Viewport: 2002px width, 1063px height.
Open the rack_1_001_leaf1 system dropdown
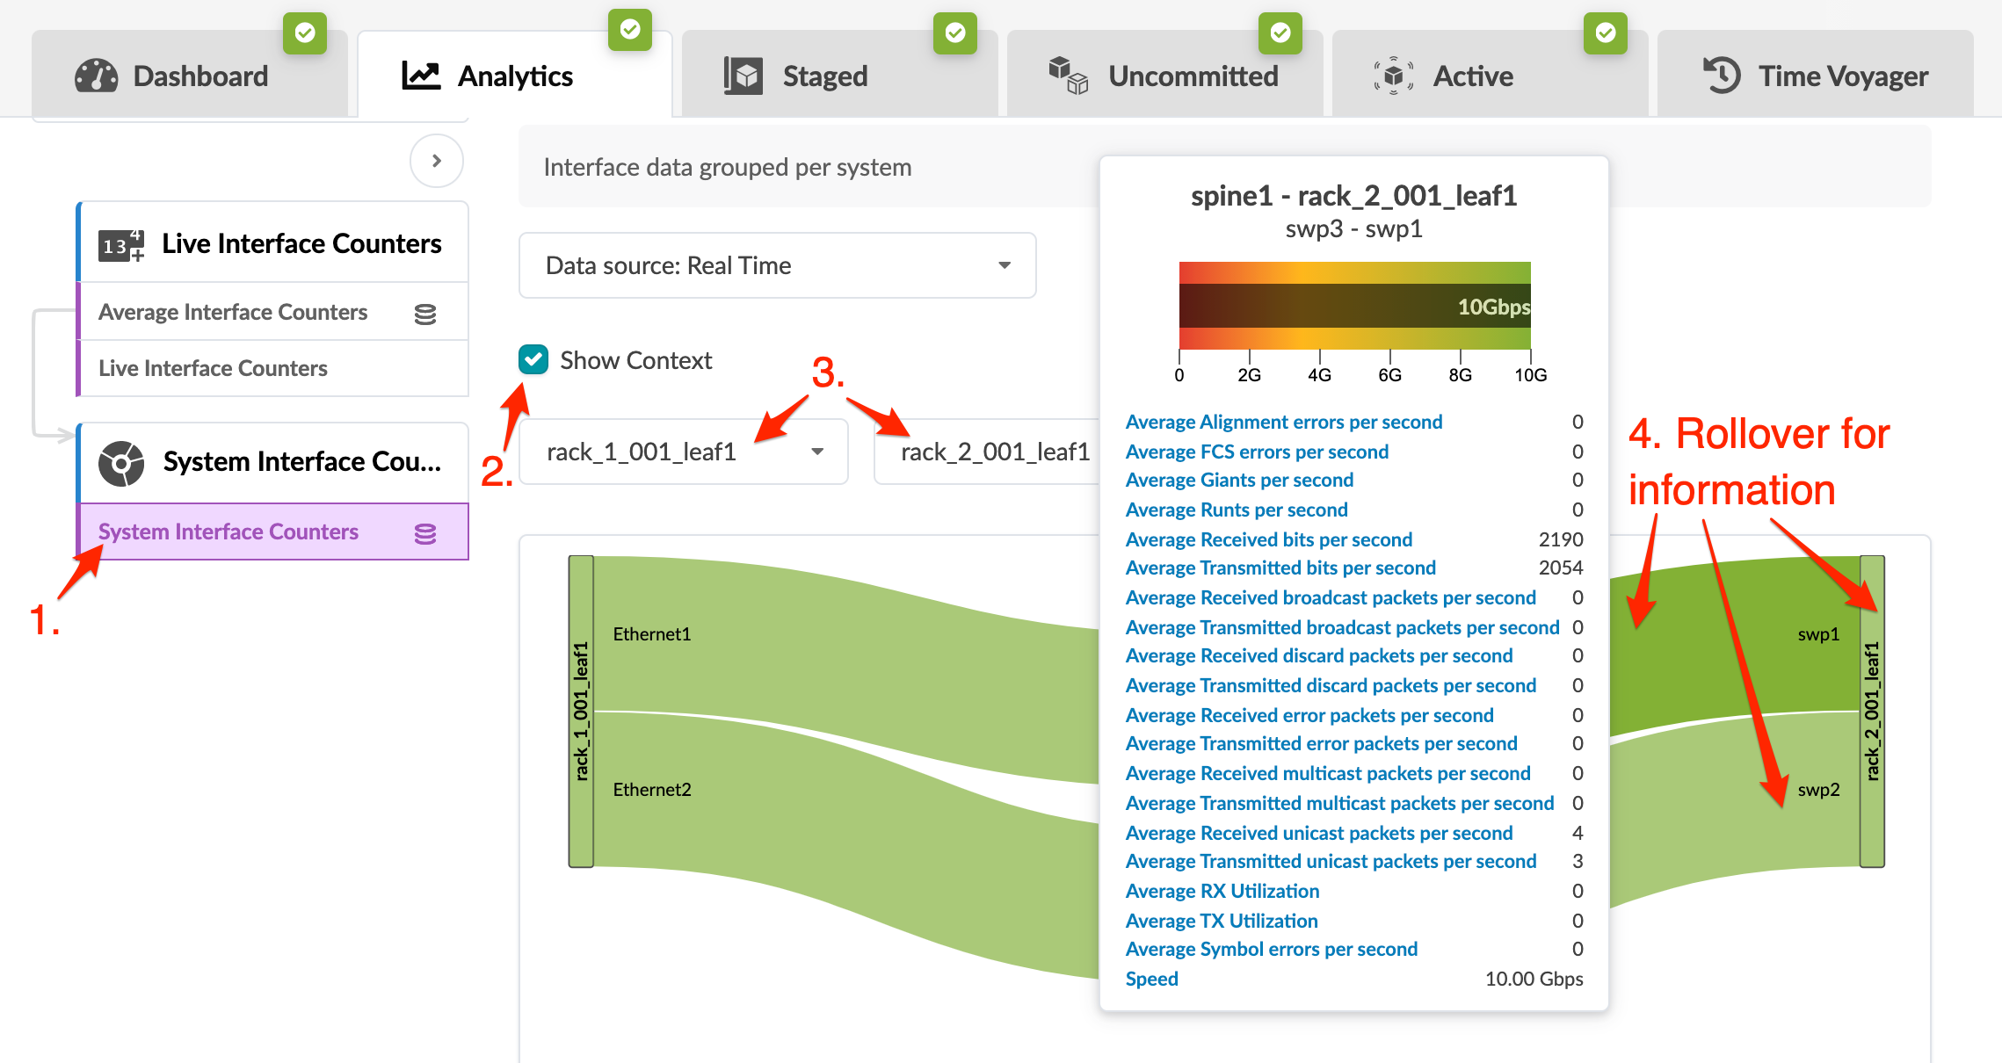[x=683, y=452]
